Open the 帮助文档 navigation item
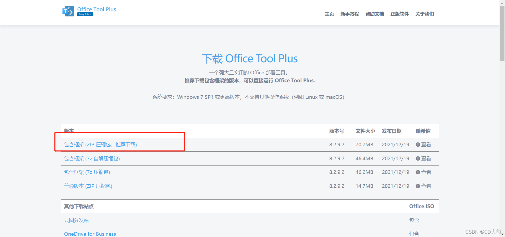This screenshot has height=237, width=505. (375, 14)
